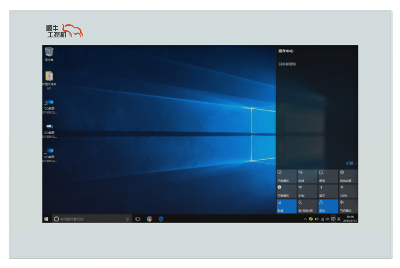The image size is (400, 268).
Task: Toggle 平板模式 tablet mode tile
Action: [286, 176]
